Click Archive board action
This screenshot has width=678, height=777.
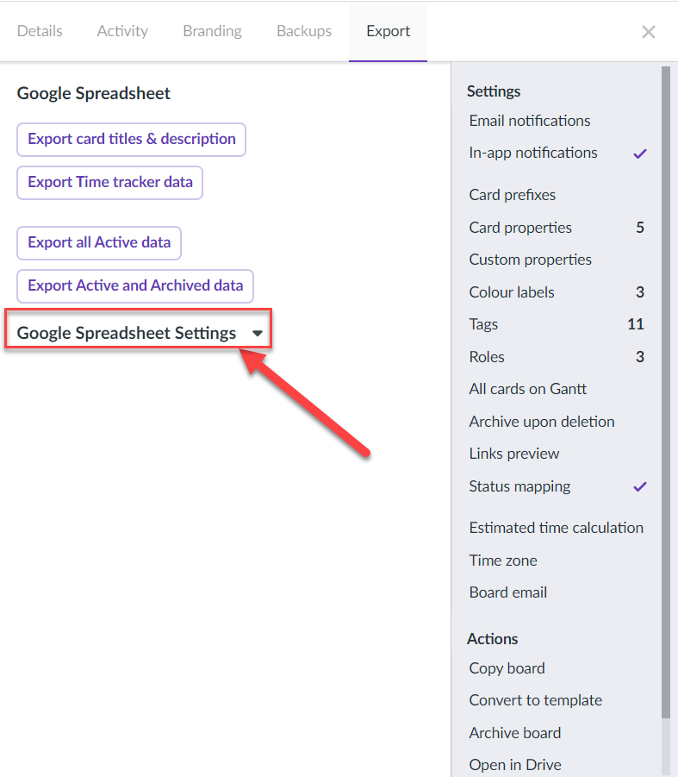point(514,733)
